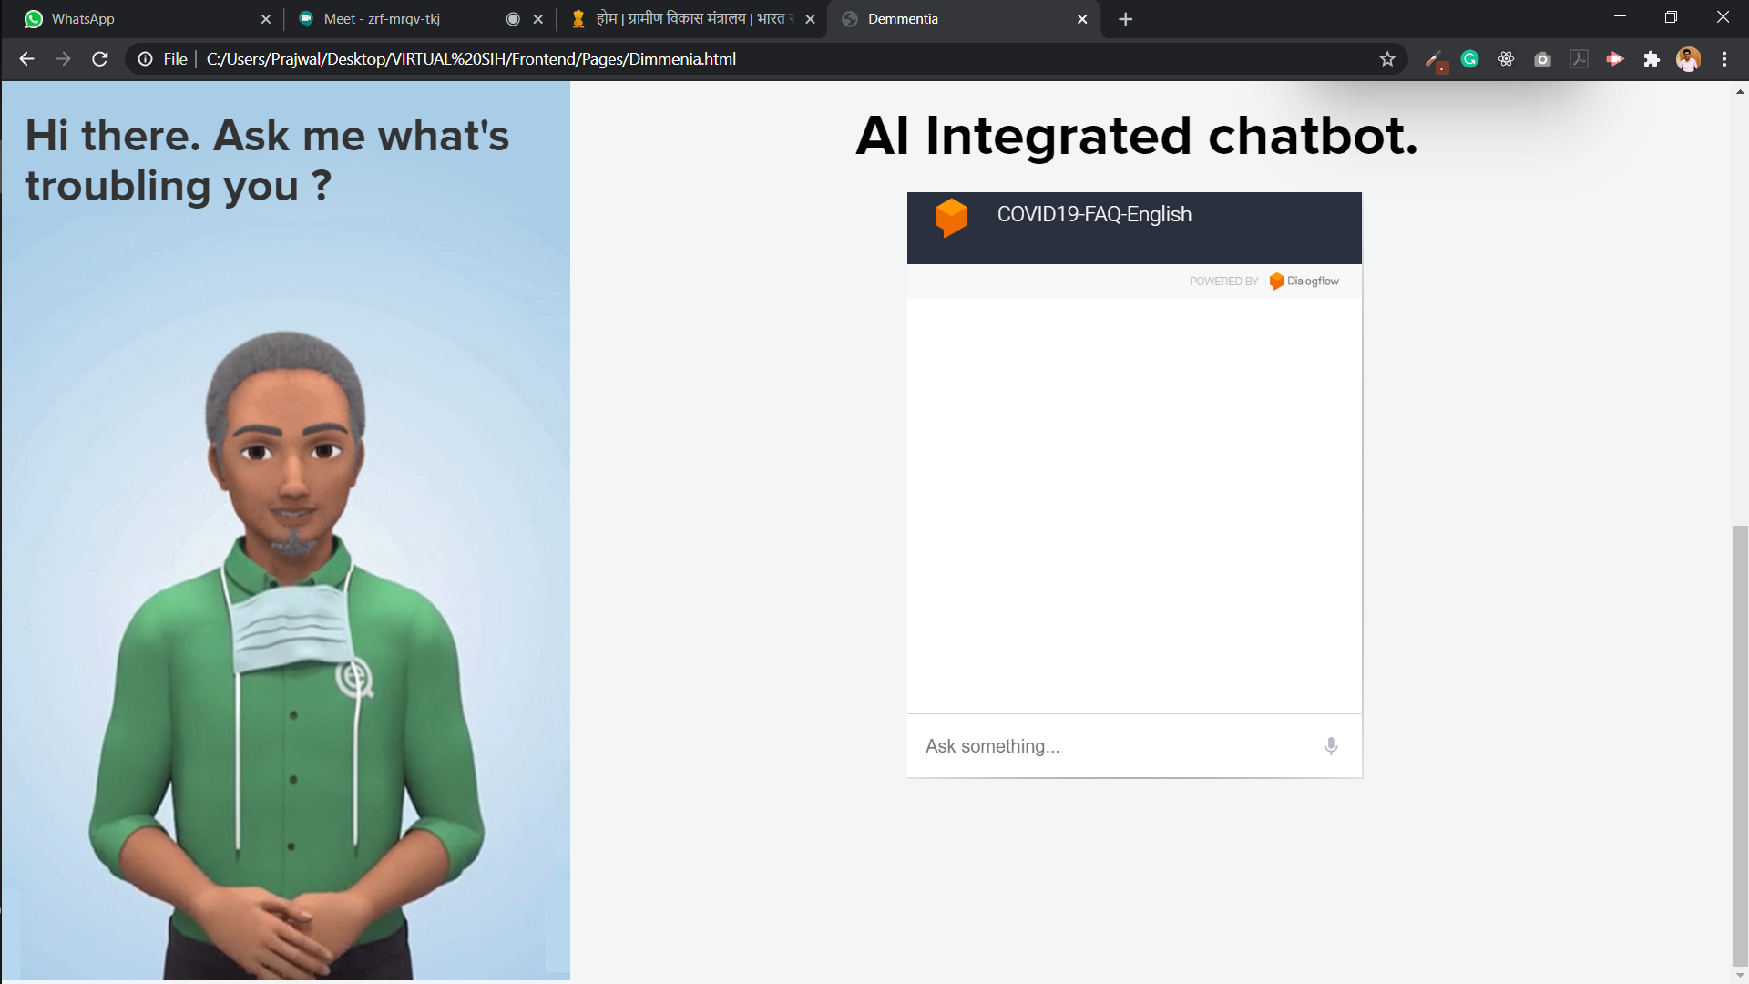The image size is (1749, 984).
Task: Open the Chrome profile avatar
Action: [x=1688, y=59]
